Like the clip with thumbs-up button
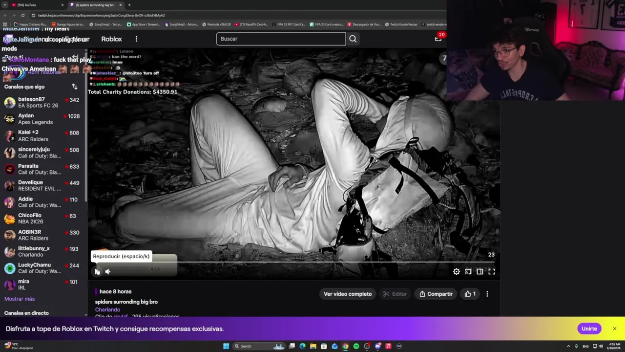The image size is (625, 352). tap(470, 294)
